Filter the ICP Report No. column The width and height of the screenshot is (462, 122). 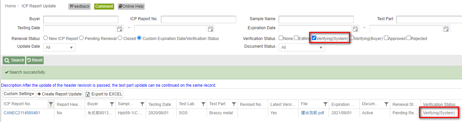51,104
